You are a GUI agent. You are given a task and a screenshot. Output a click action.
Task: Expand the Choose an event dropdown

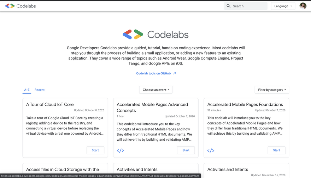pyautogui.click(x=155, y=90)
